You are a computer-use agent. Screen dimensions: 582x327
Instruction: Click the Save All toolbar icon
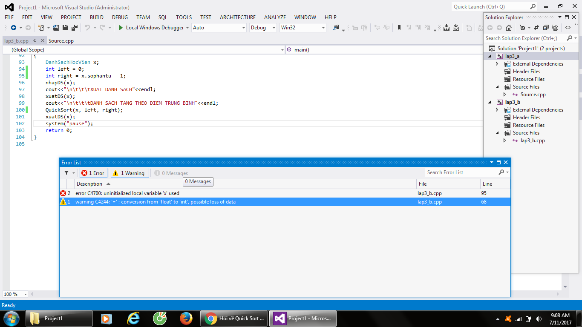(x=75, y=28)
